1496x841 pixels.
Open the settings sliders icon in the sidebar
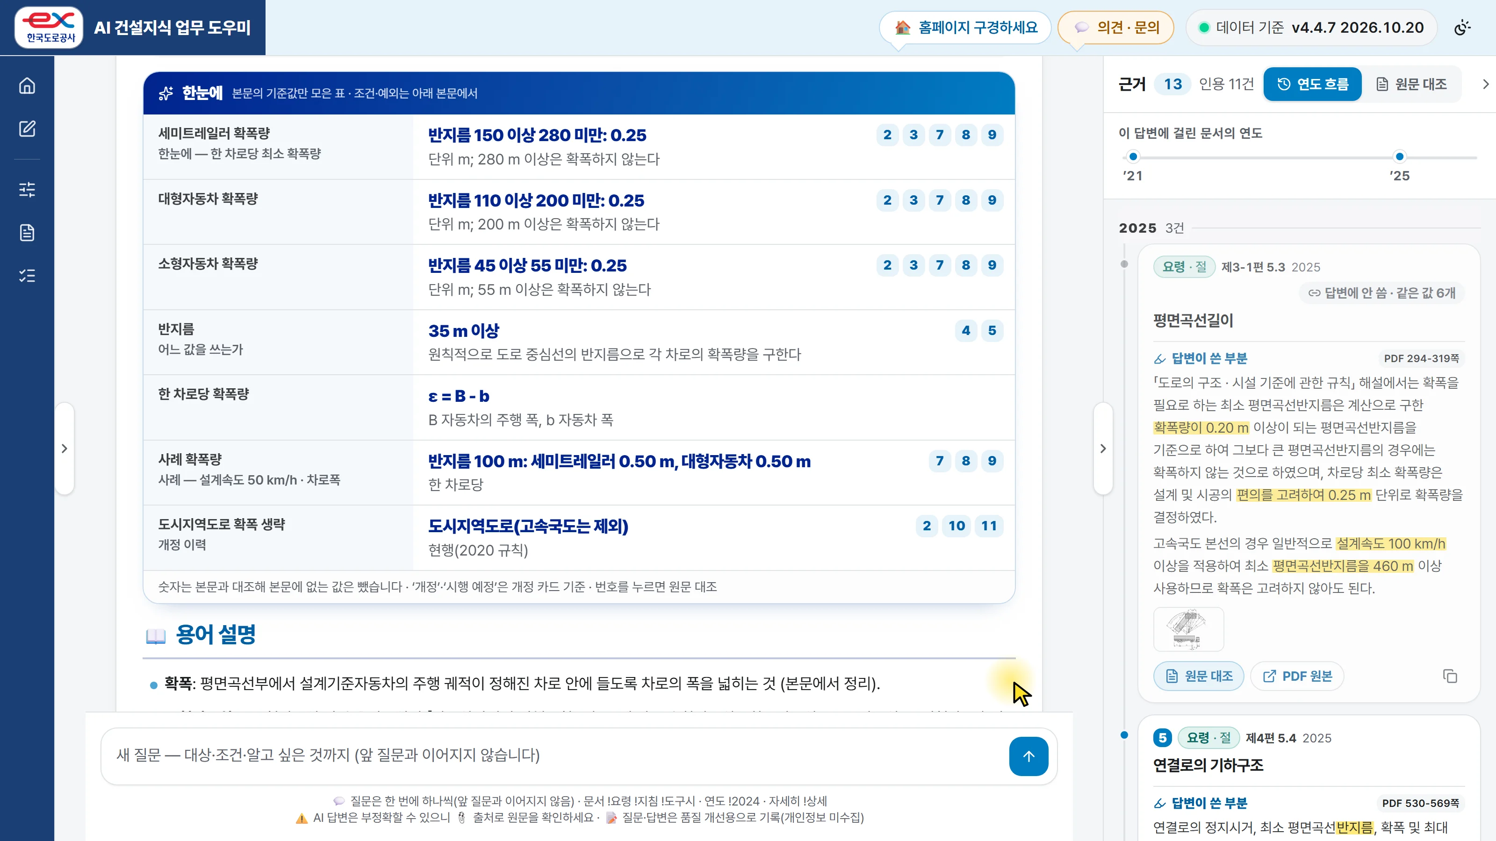pos(27,189)
